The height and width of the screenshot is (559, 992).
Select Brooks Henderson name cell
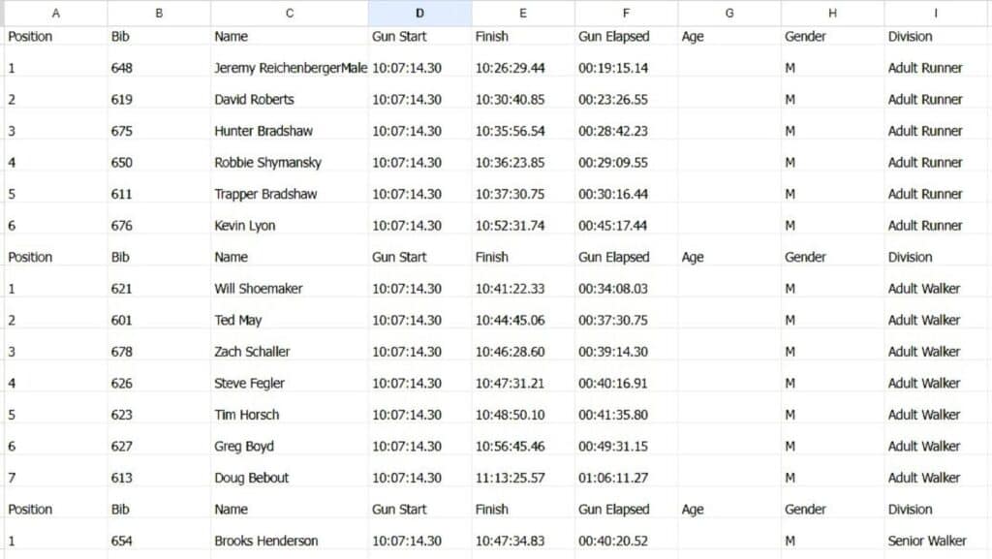pyautogui.click(x=289, y=541)
